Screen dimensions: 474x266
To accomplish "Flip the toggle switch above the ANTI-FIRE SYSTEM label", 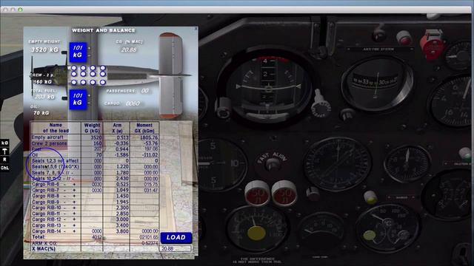I will 378,33.
